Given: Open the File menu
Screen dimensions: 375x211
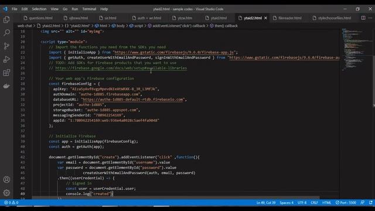Looking at the screenshot, I should (15, 9).
